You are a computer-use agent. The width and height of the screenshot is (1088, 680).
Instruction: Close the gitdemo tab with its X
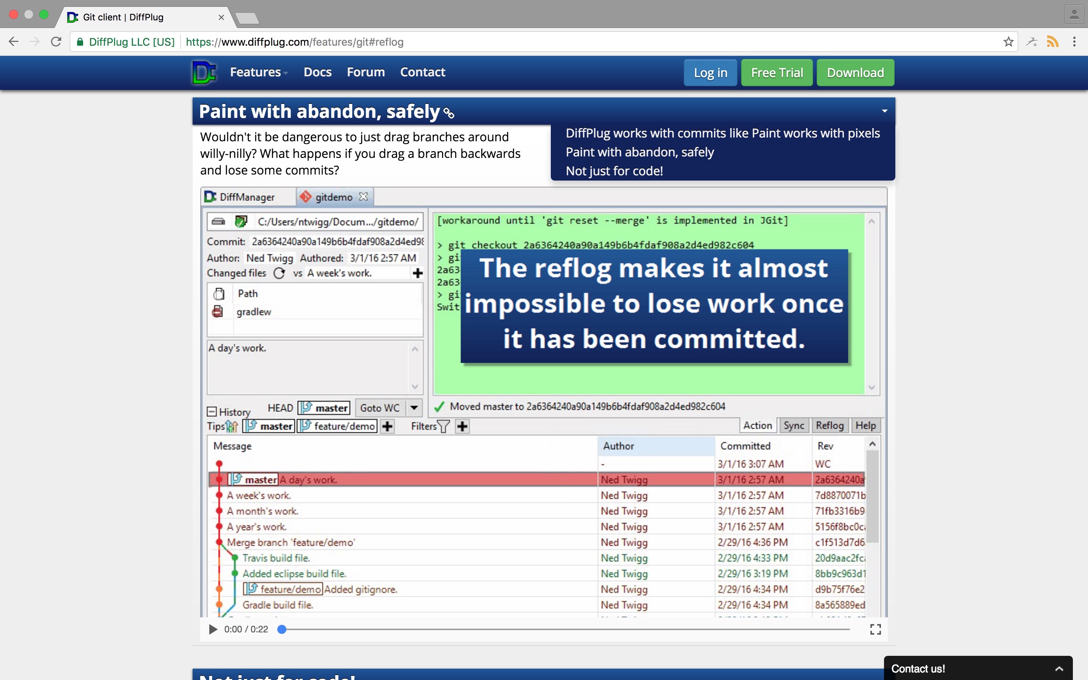click(363, 196)
